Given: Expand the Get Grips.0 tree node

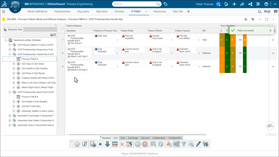Looking at the screenshot, I should (14, 64).
